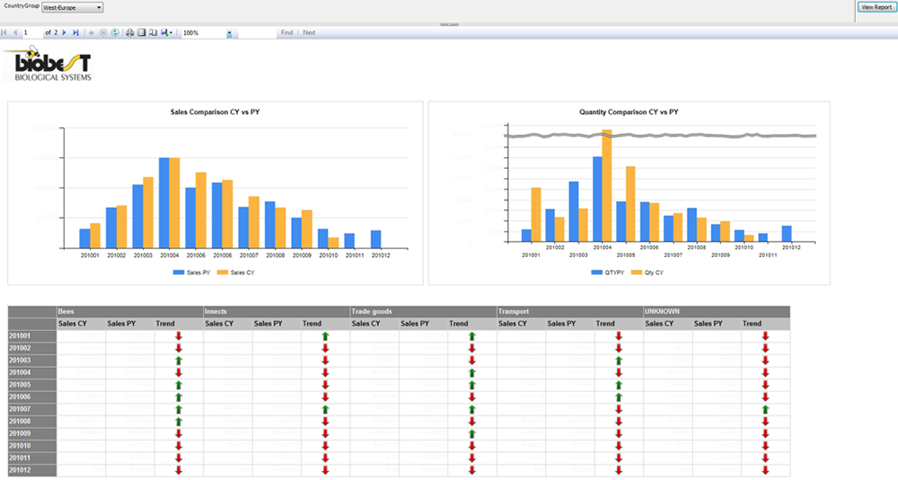Click Trade goods red down arrow for 201002
The height and width of the screenshot is (480, 898).
point(472,348)
